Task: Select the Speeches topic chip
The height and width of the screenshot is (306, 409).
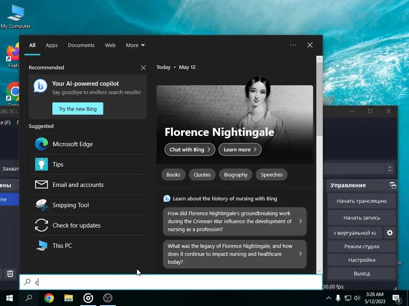Action: pos(272,175)
